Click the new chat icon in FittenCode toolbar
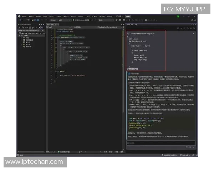Screen dimensions: 214x171 pyautogui.click(x=178, y=28)
